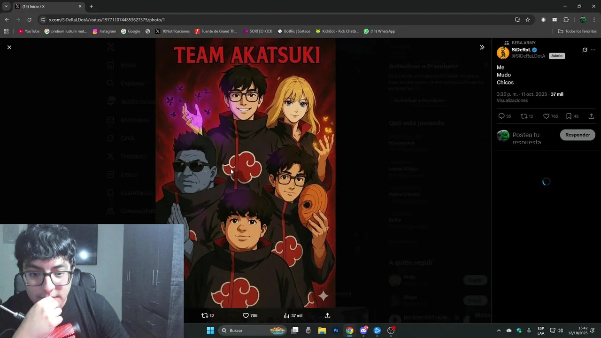Open the Google bookmark
The height and width of the screenshot is (338, 601).
tap(131, 31)
